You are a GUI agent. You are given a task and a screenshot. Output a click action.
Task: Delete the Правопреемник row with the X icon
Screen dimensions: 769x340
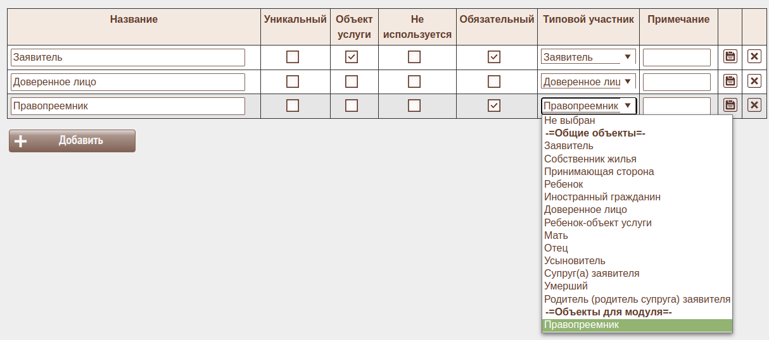tap(754, 106)
